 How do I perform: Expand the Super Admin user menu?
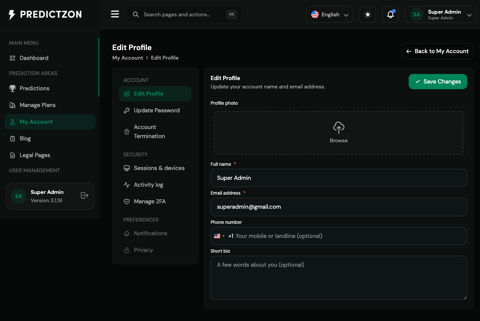click(x=441, y=14)
